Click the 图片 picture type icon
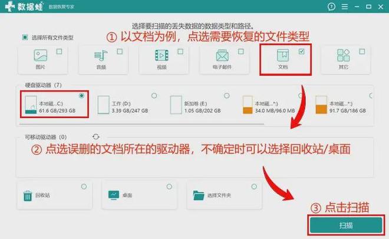 tap(41, 55)
